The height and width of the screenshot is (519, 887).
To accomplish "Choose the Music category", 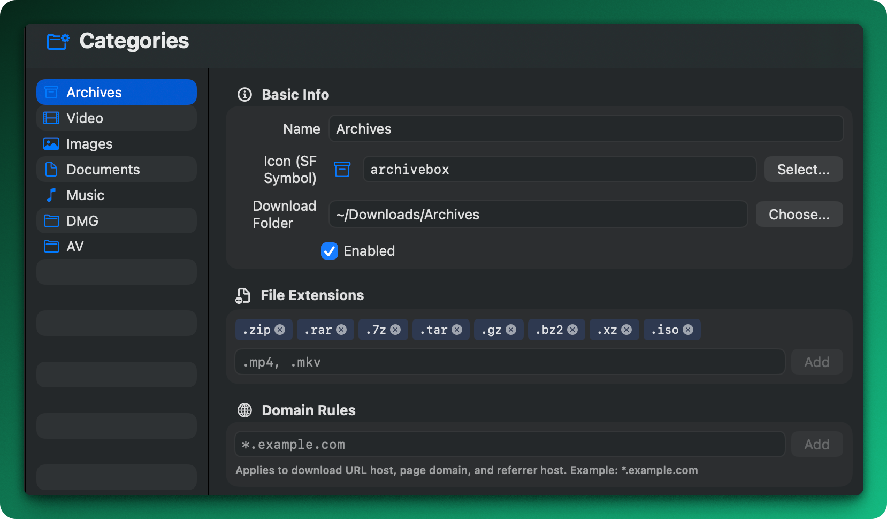I will point(117,195).
